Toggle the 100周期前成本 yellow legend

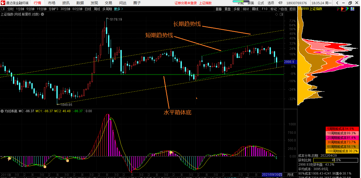pyautogui.click(x=342, y=151)
